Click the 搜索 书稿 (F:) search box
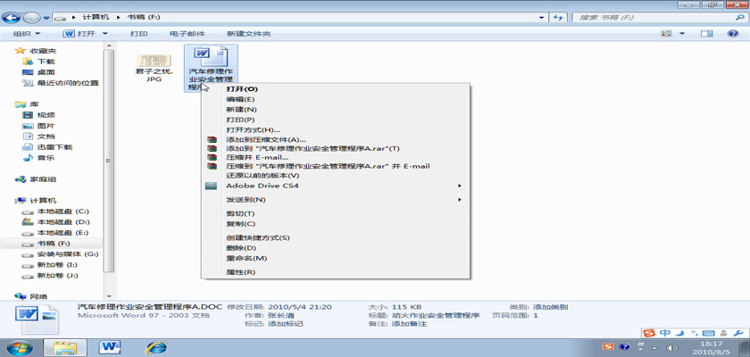This screenshot has width=750, height=357. tap(652, 16)
